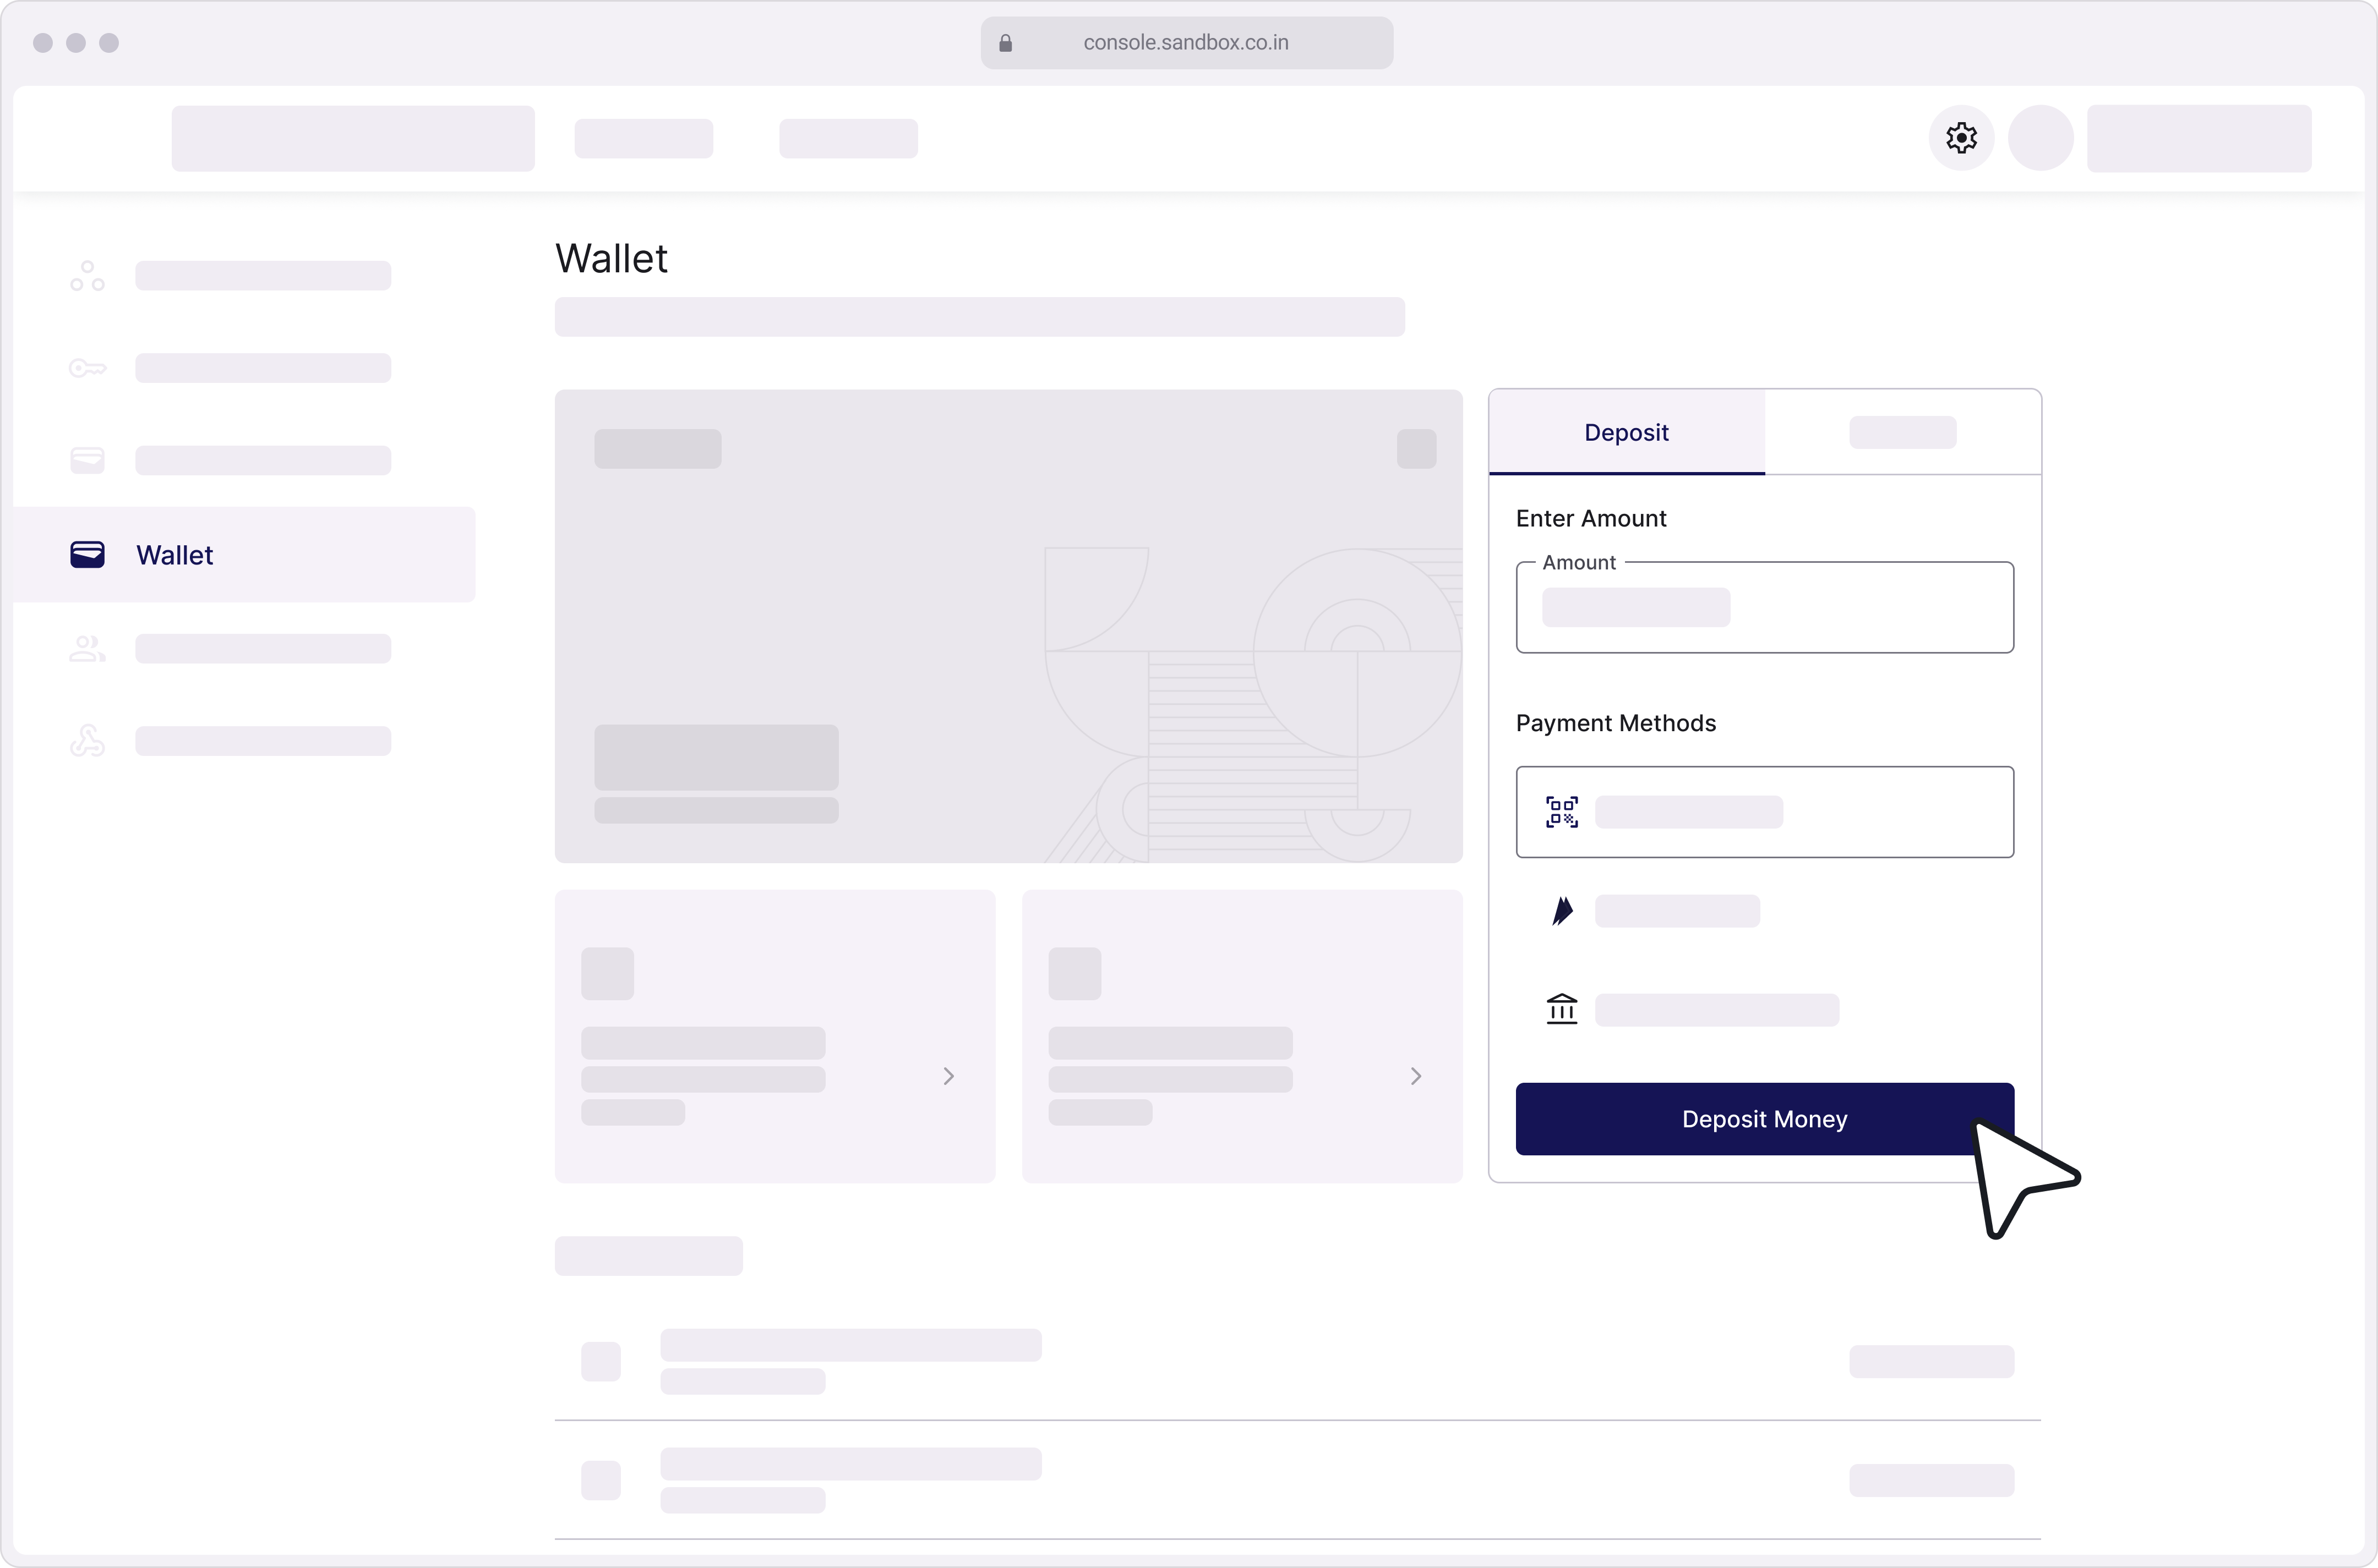This screenshot has width=2378, height=1568.
Task: Choose the Razorpay-style payment method icon
Action: point(1562,911)
